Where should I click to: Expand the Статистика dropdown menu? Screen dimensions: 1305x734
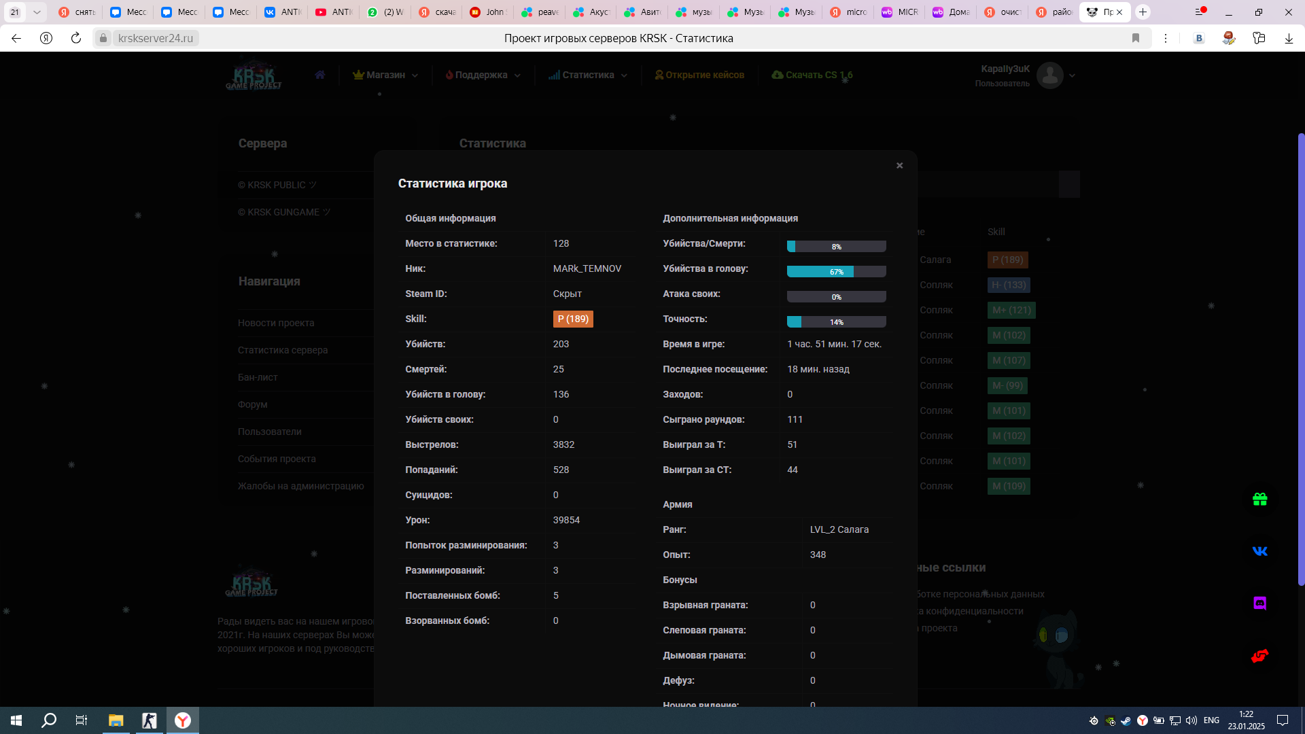pyautogui.click(x=588, y=75)
